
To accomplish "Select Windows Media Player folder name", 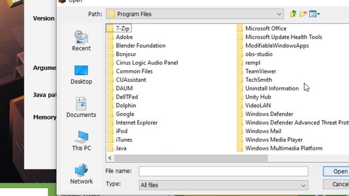I will pos(274,139).
